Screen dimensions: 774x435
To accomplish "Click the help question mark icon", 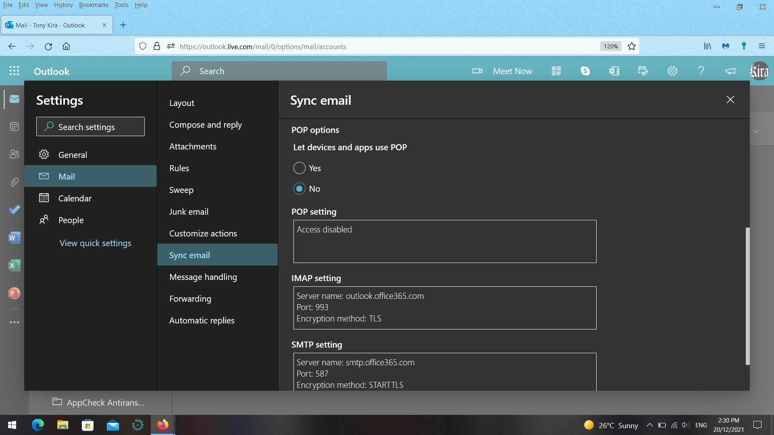I will tap(701, 71).
